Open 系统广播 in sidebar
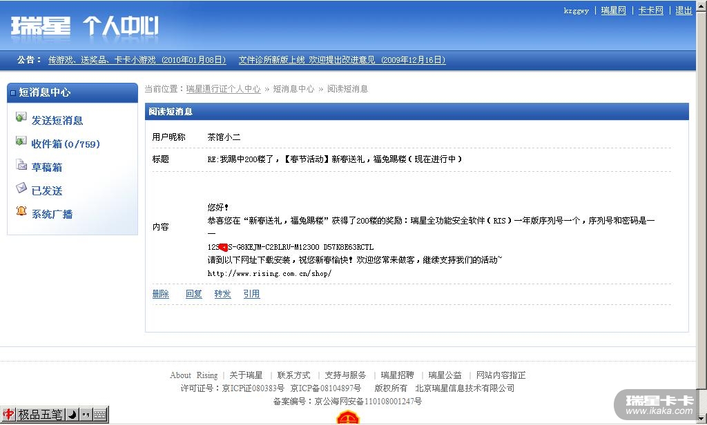This screenshot has width=707, height=425. coord(52,214)
